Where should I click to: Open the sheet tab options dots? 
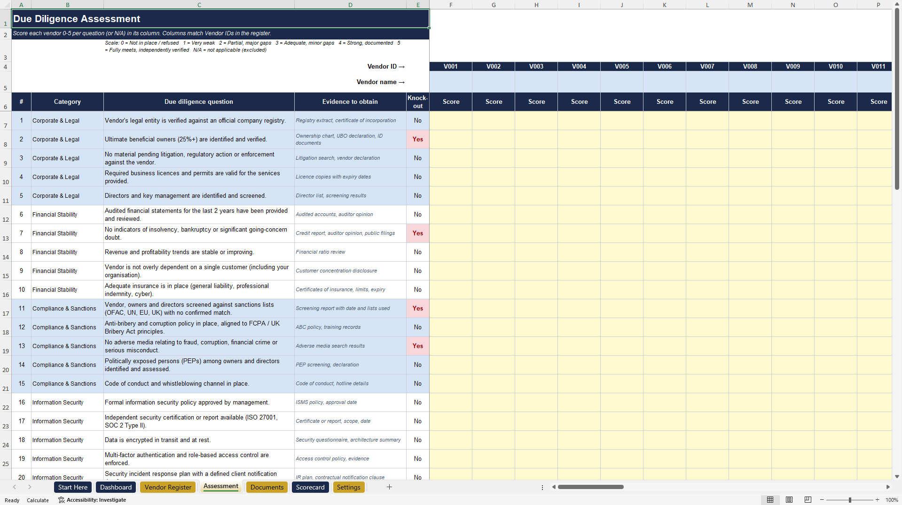coord(542,487)
